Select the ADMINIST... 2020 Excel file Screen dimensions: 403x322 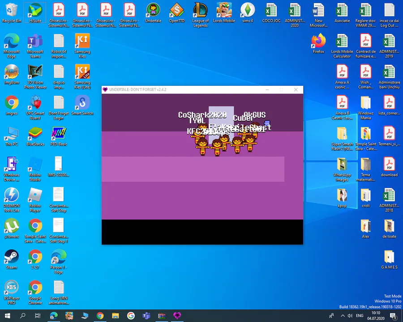click(295, 15)
